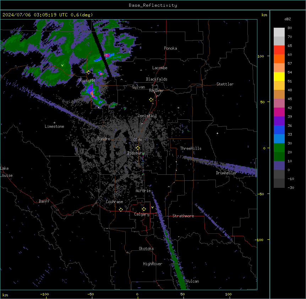Click the asterisk marker above Limestone
306x299 pixels.
(54, 123)
